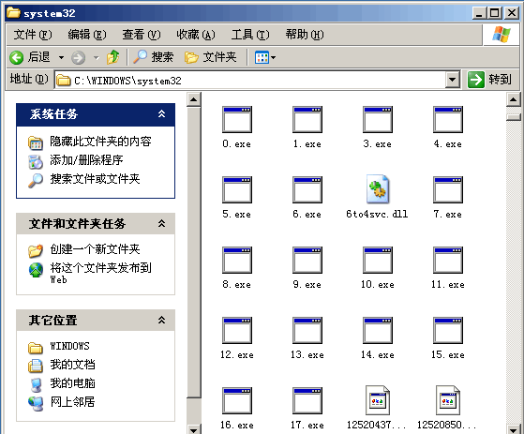Click 创建一个新文件夹 link

click(95, 249)
